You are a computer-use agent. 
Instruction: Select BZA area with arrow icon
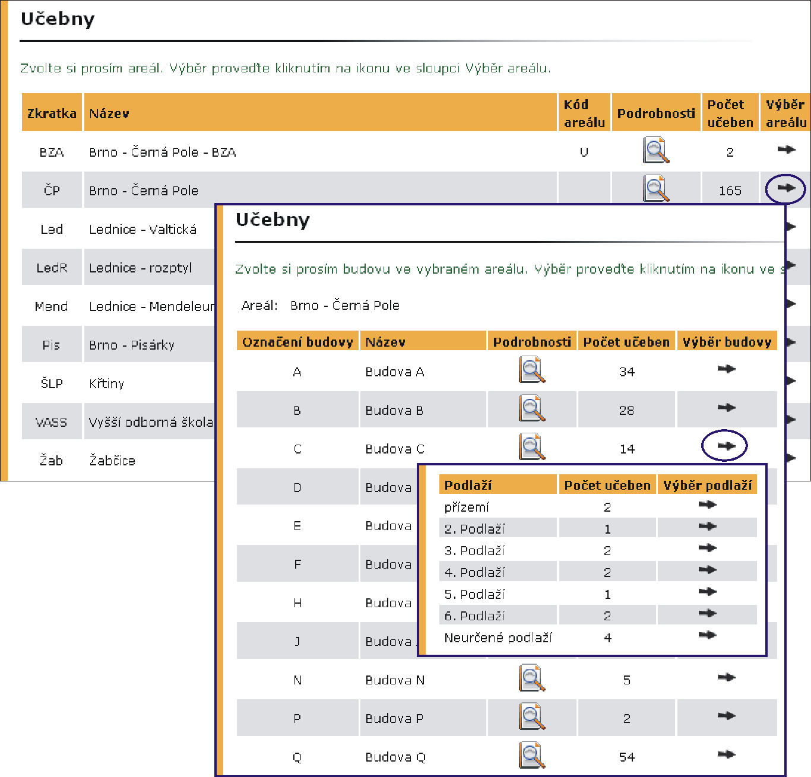coord(786,150)
